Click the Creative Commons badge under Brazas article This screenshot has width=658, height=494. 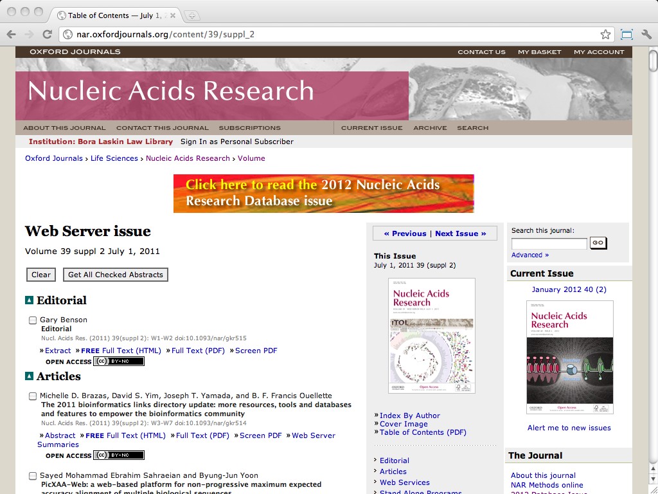tap(119, 455)
